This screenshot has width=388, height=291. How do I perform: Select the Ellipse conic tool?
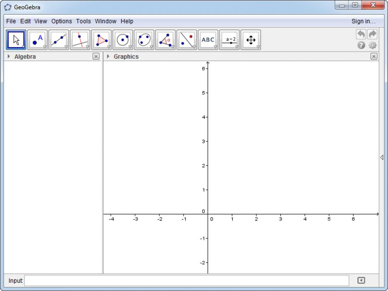click(x=144, y=40)
